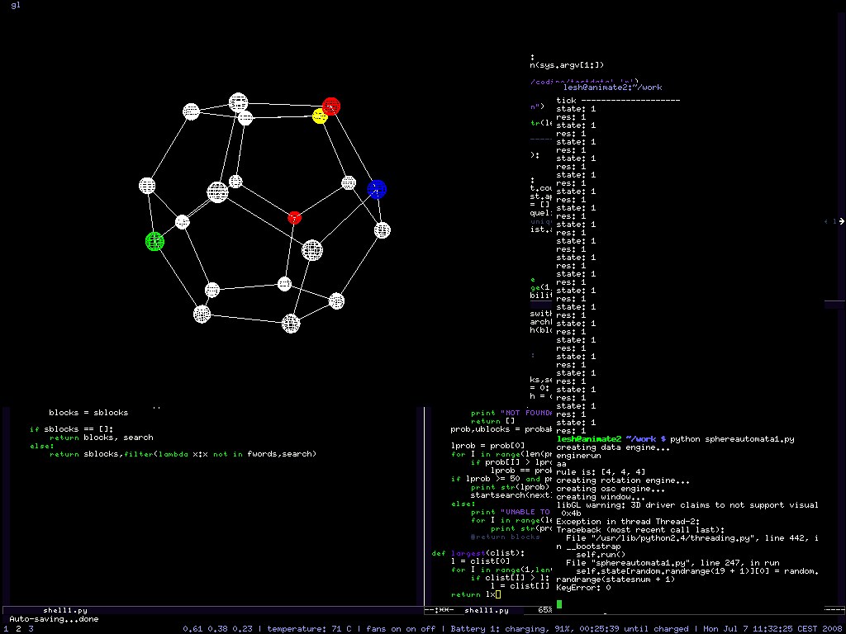Viewport: 846px width, 634px height.
Task: Click the 'print "NOT FOUND' line
Action: click(511, 413)
